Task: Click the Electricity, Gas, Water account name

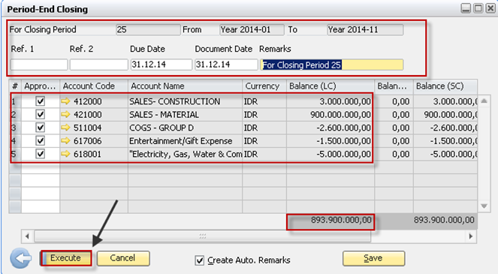Action: point(186,154)
